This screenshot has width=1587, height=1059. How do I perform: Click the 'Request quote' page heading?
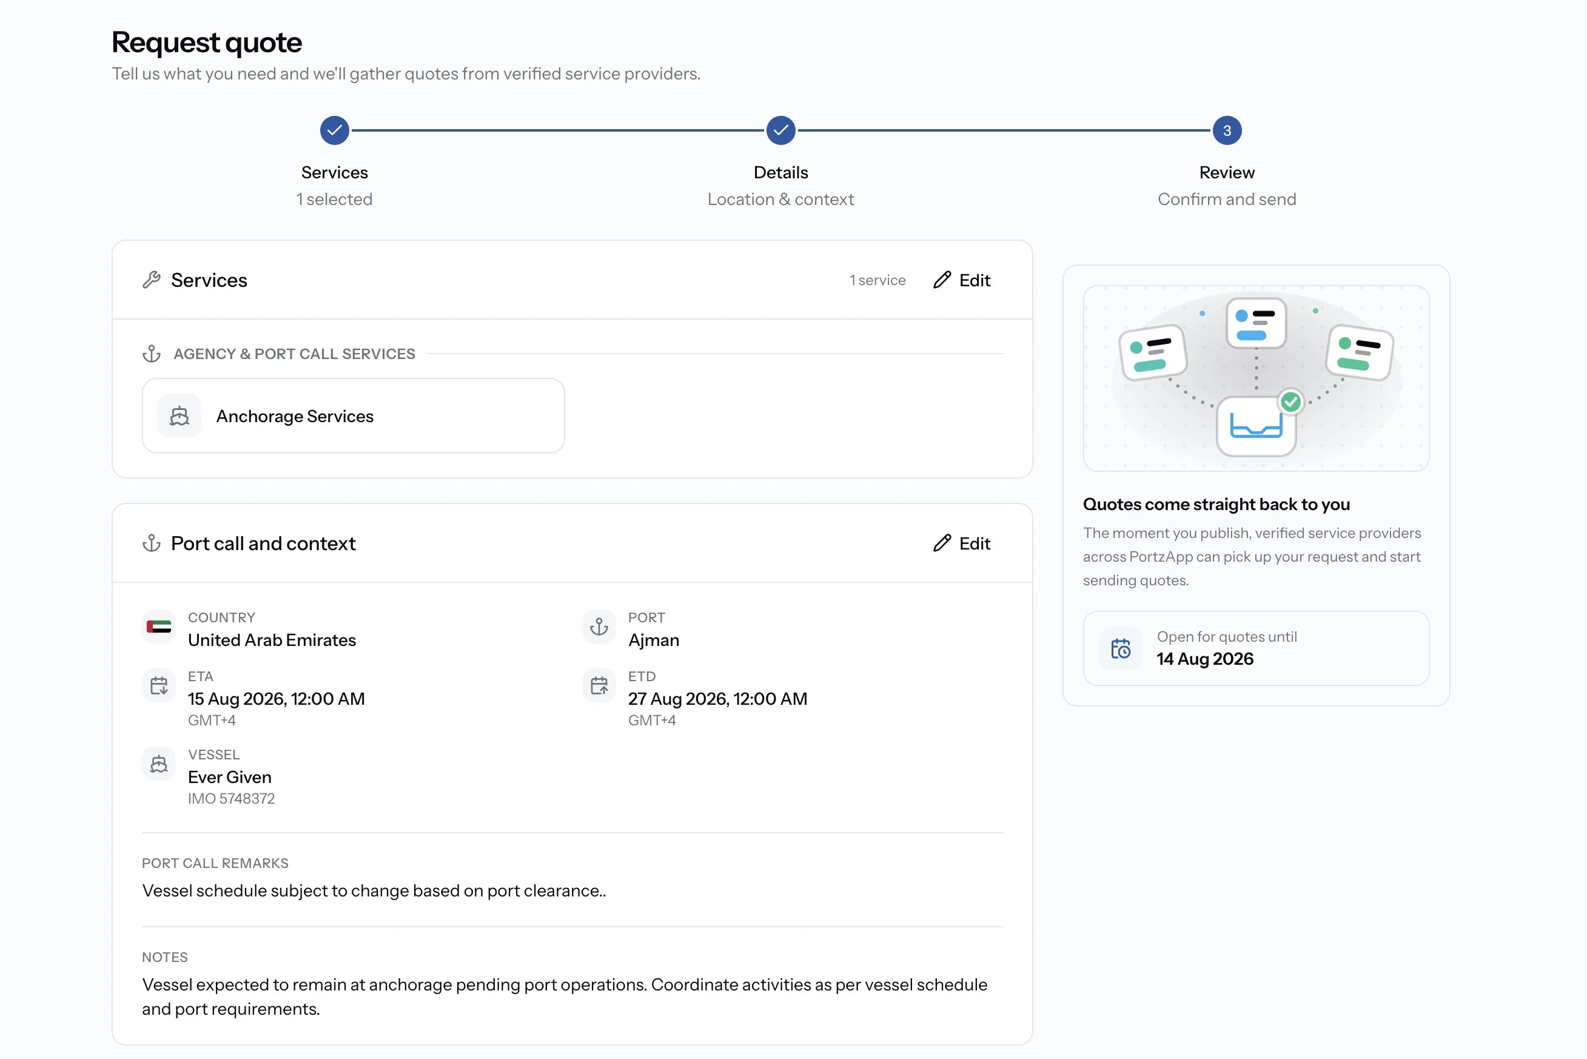click(207, 42)
